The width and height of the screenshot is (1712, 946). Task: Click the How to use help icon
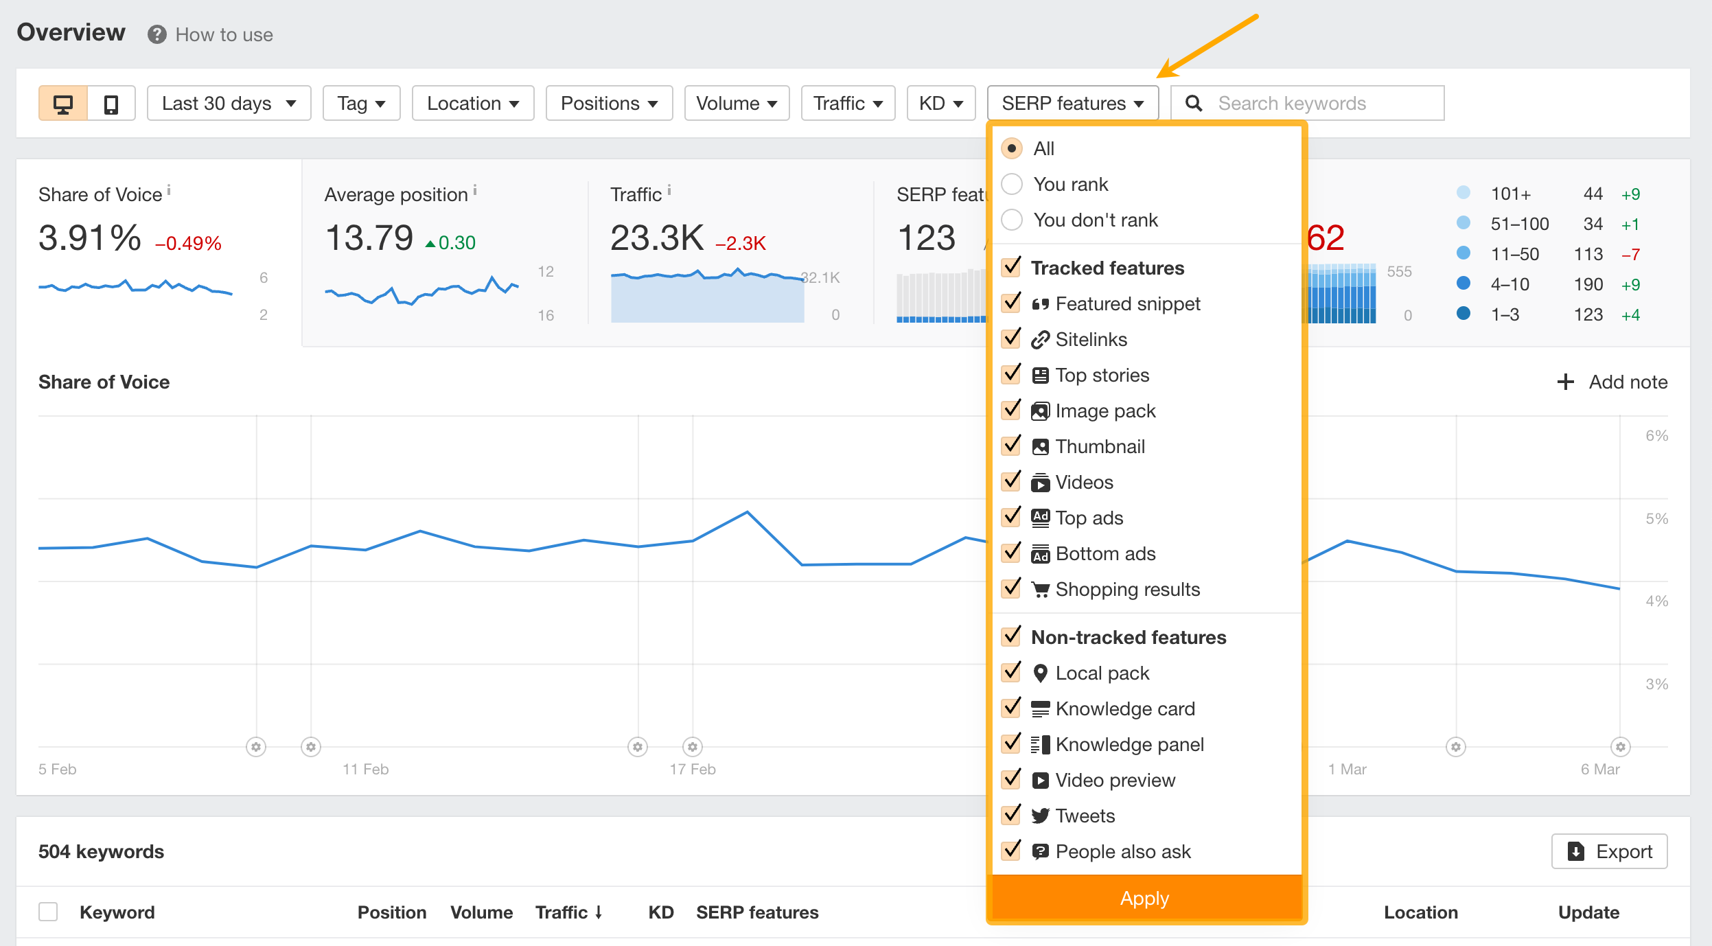[x=157, y=34]
